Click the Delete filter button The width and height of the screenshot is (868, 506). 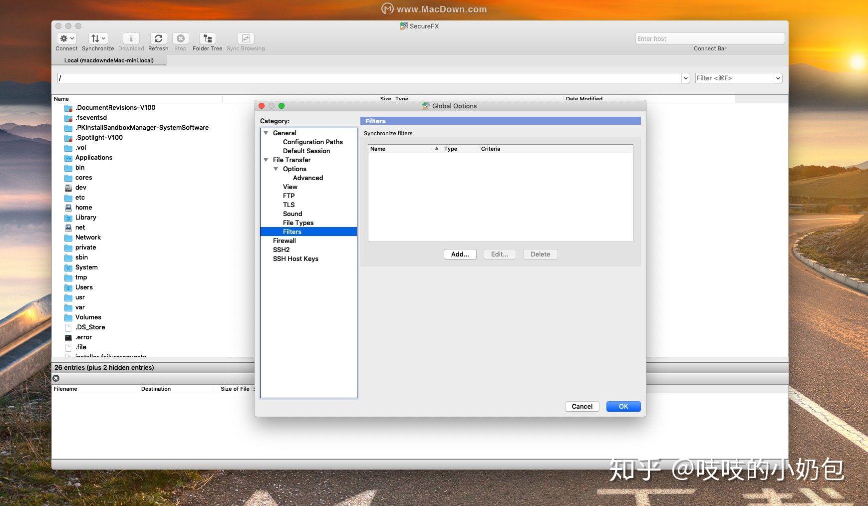(541, 254)
